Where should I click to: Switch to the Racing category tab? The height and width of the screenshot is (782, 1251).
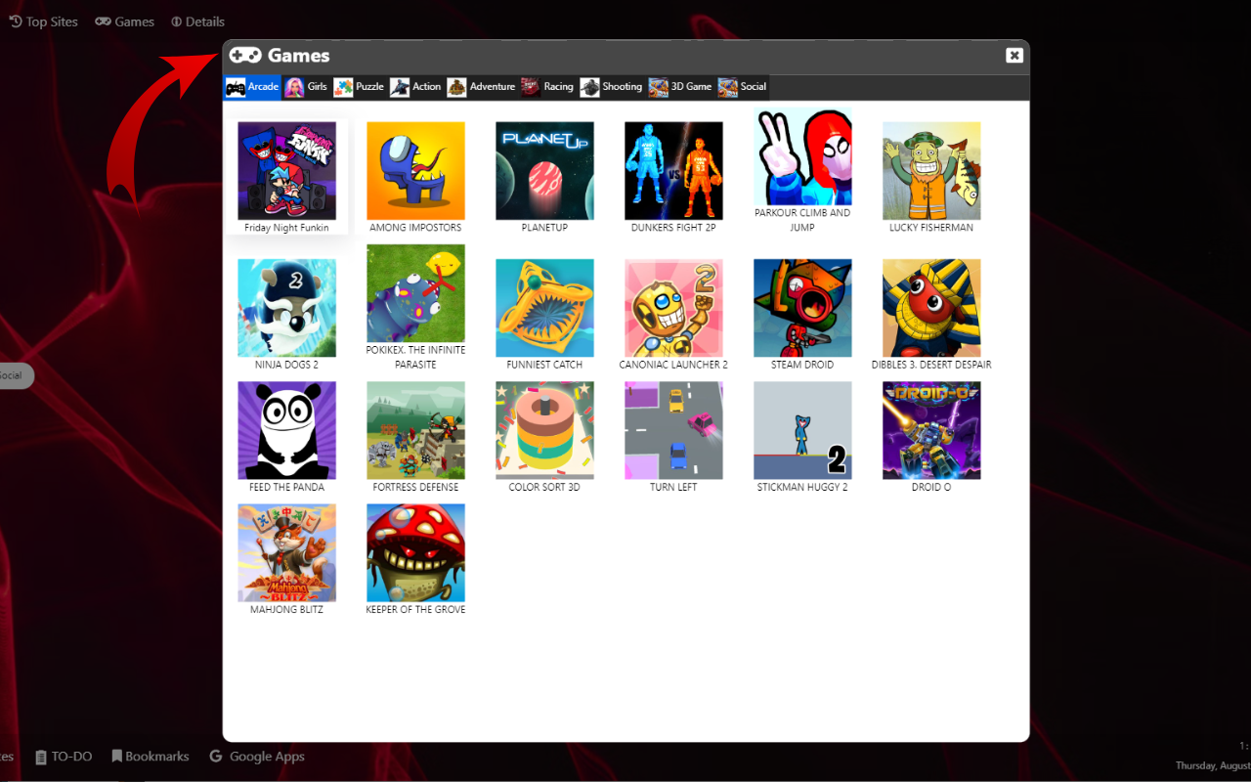pyautogui.click(x=547, y=87)
